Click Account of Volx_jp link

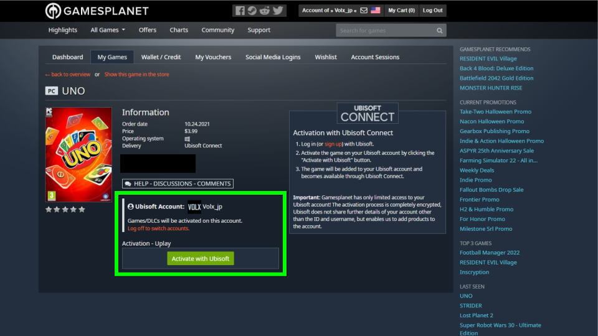pos(329,11)
